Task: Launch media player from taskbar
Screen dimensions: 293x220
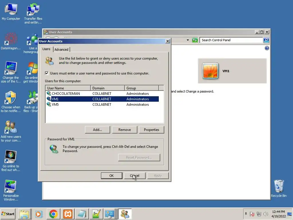Action: [39, 214]
